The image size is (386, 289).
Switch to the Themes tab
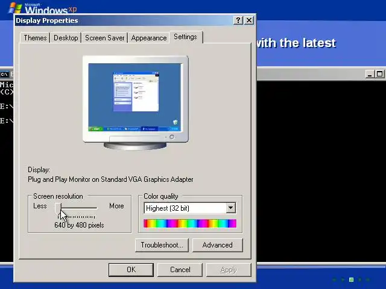35,38
